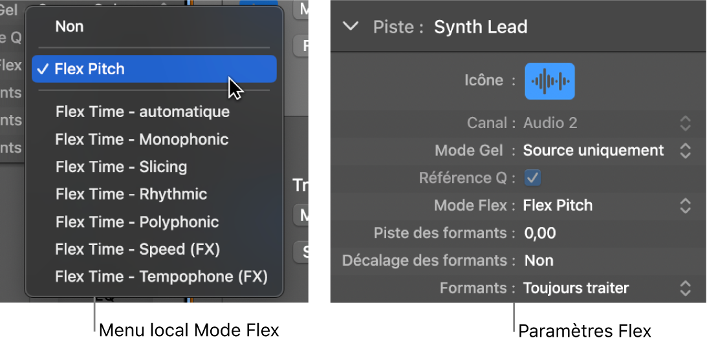707x349 pixels.
Task: Click the Décalage des formants value
Action: [538, 260]
